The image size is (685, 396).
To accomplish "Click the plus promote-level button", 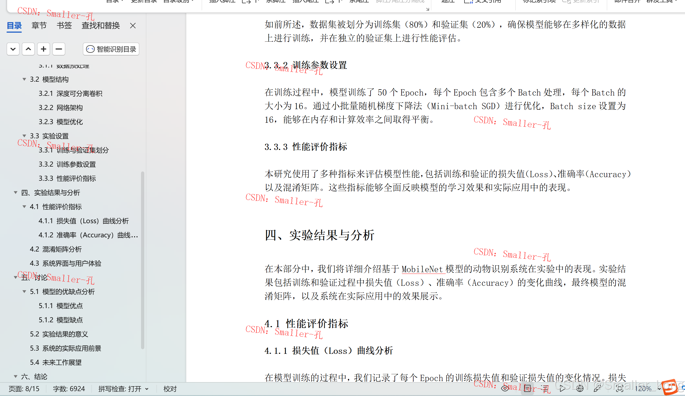I will point(43,49).
